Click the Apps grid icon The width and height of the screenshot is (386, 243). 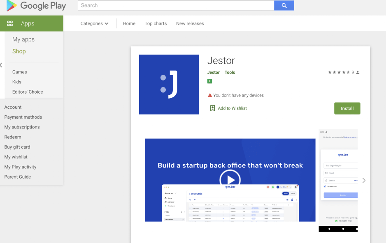coord(10,23)
